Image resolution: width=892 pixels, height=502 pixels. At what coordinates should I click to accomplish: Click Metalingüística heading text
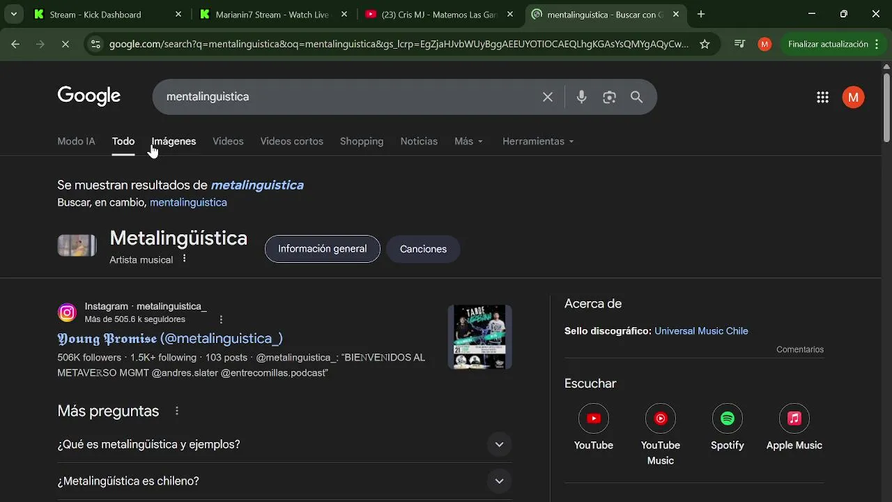click(178, 238)
